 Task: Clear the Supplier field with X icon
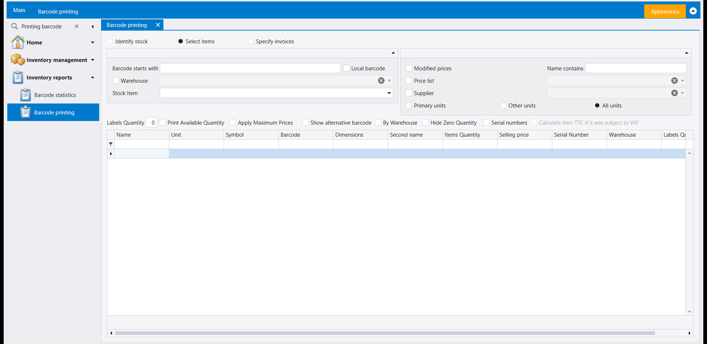coord(675,93)
